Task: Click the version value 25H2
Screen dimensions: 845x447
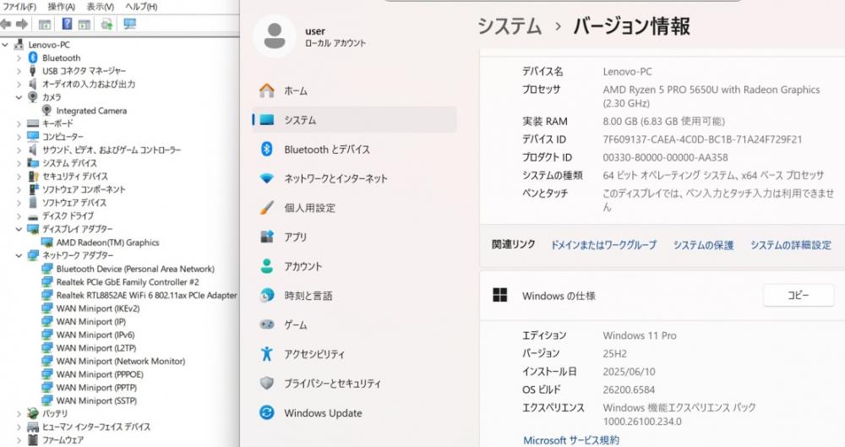Action: (615, 354)
